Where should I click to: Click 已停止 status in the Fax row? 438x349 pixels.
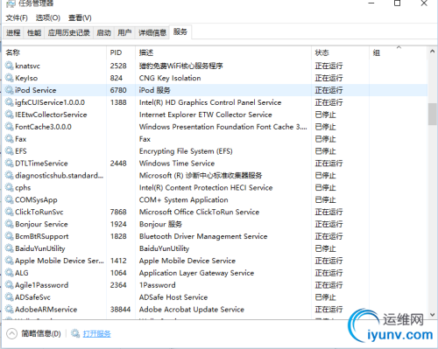[x=325, y=139]
